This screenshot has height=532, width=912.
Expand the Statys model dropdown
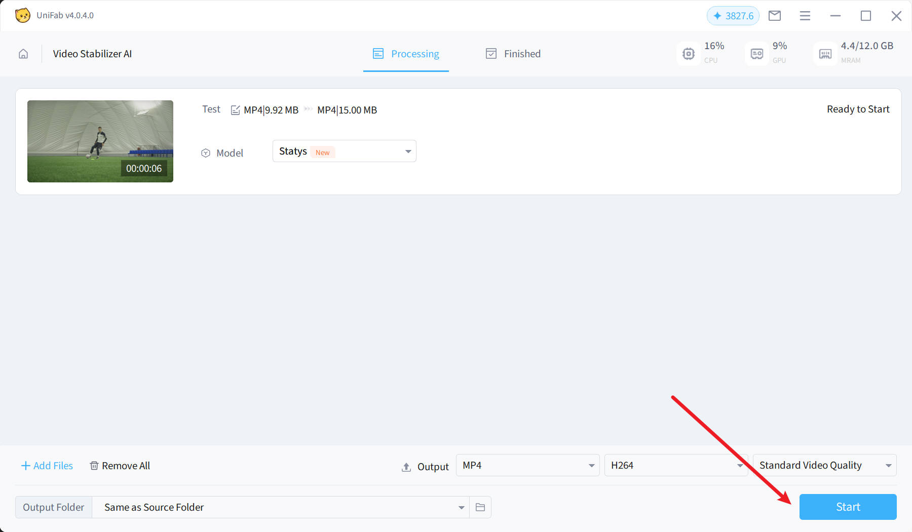point(344,151)
